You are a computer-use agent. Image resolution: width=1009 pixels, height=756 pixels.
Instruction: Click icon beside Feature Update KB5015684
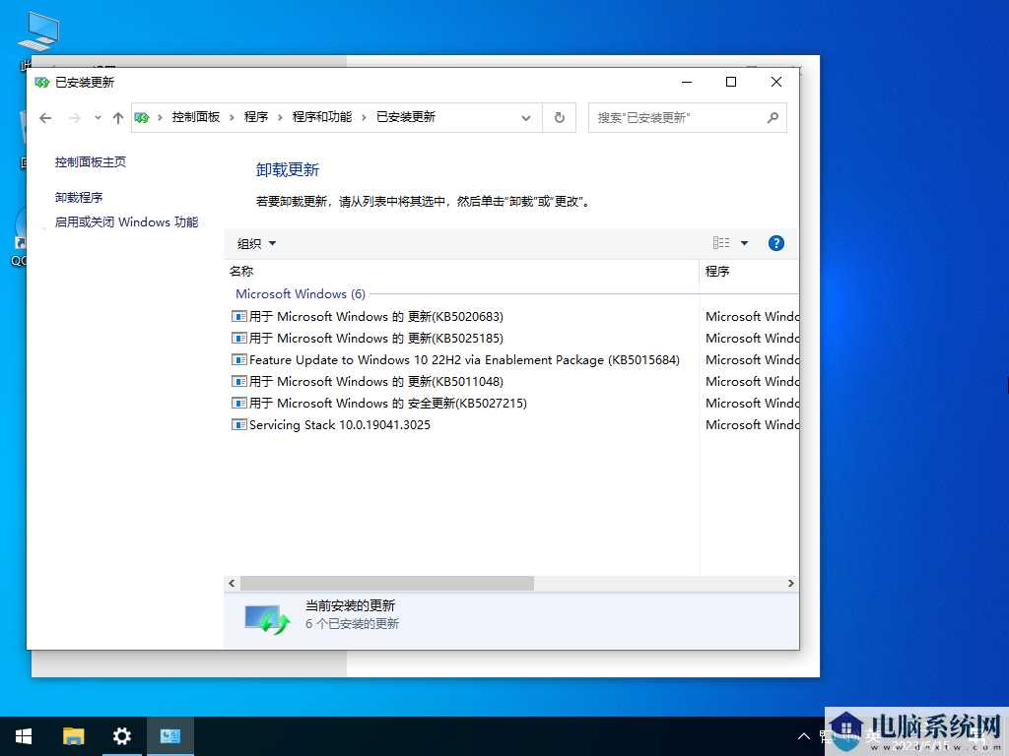pyautogui.click(x=239, y=360)
